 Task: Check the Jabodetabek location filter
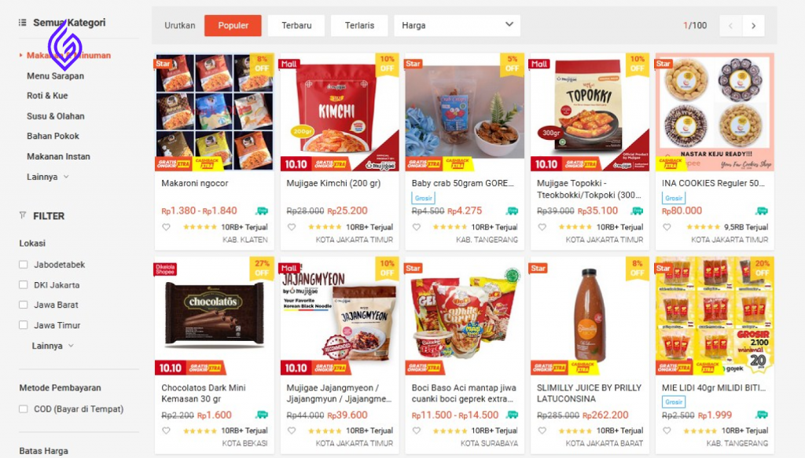click(23, 265)
